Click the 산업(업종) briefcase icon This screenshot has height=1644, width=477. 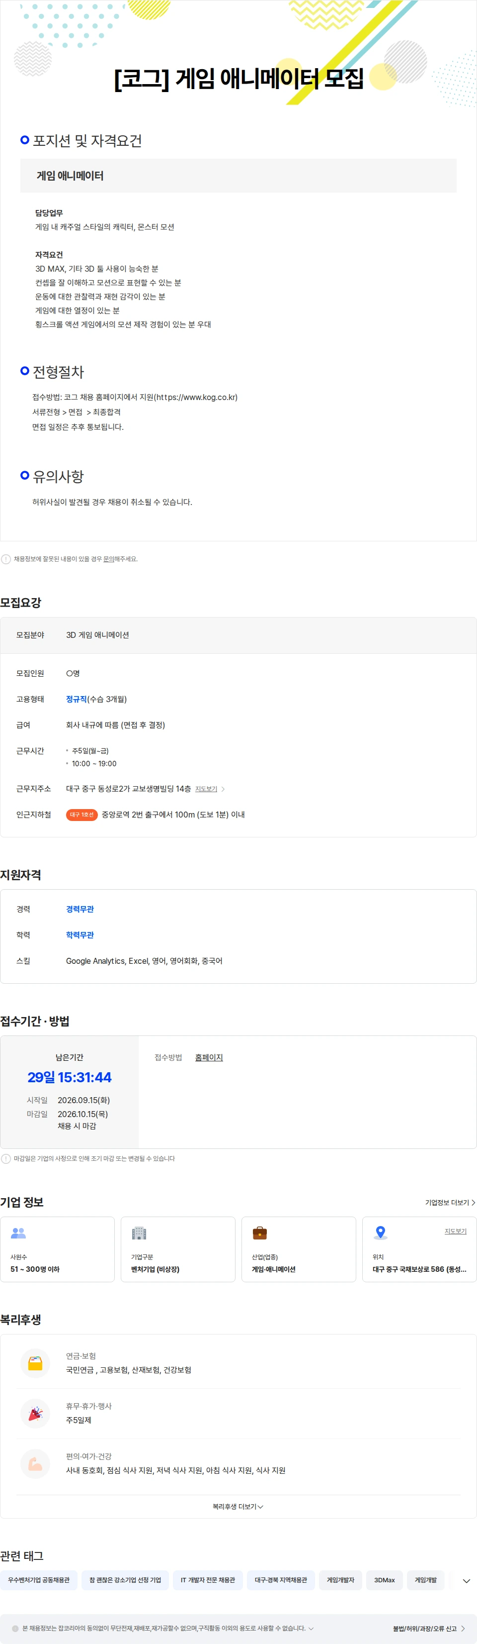[x=259, y=1233]
